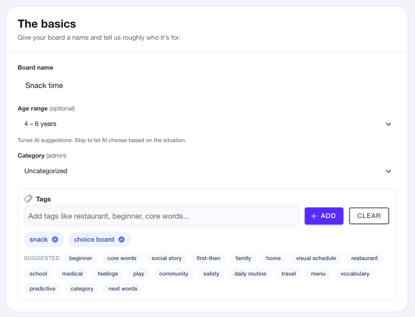Add suggested tag restaurant

[364, 258]
